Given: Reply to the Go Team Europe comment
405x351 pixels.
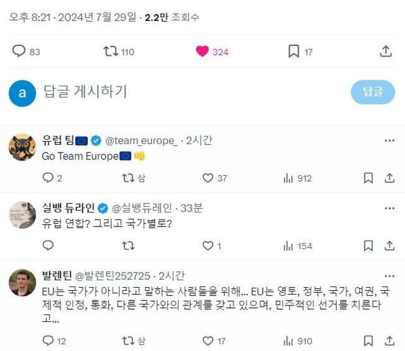Looking at the screenshot, I should click(48, 178).
